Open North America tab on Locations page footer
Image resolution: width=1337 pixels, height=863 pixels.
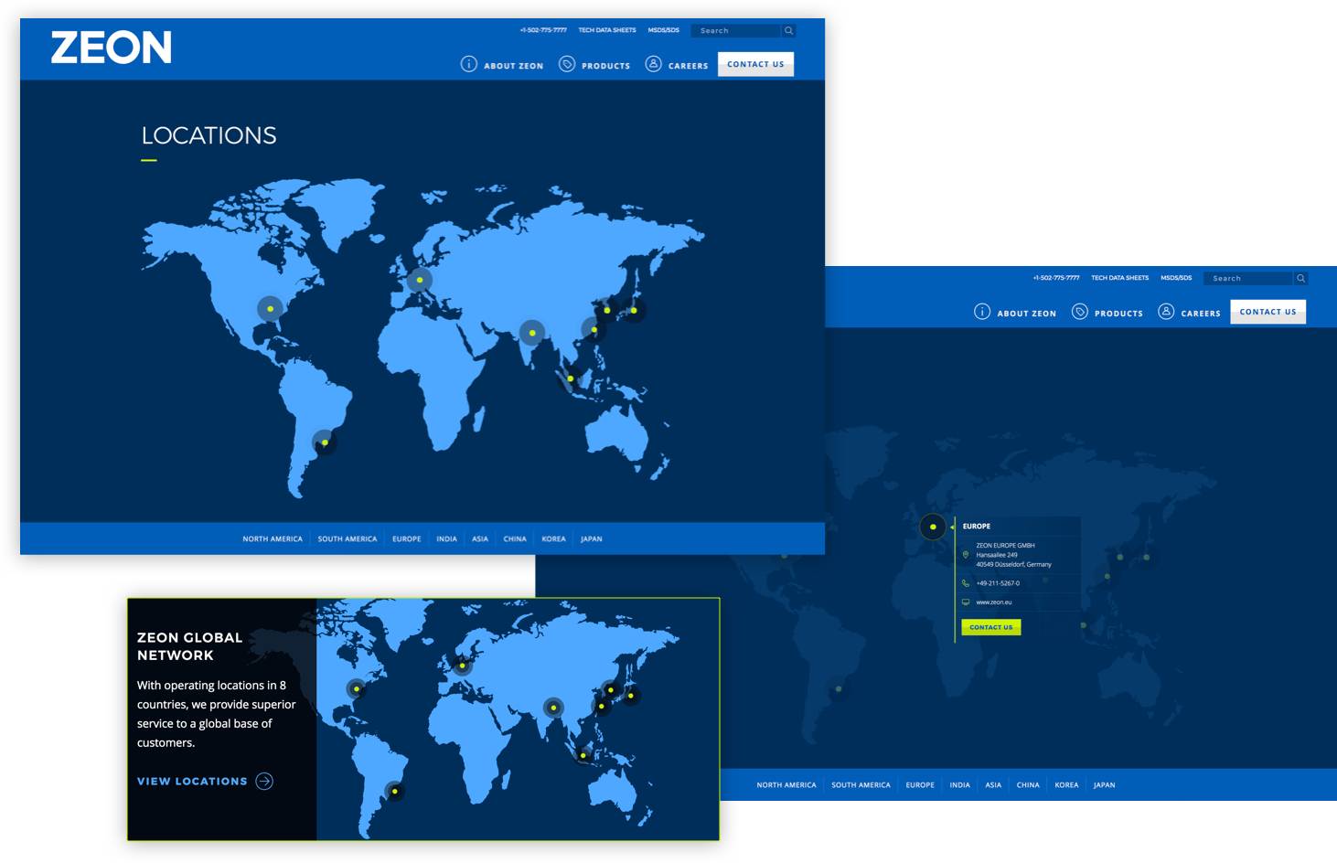point(273,539)
